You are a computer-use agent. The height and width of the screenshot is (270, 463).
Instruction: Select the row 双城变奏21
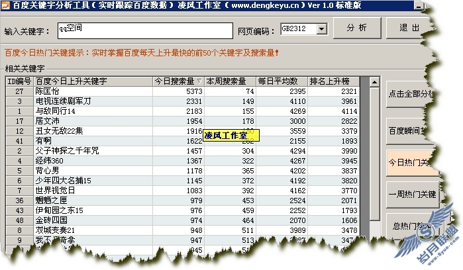point(182,230)
